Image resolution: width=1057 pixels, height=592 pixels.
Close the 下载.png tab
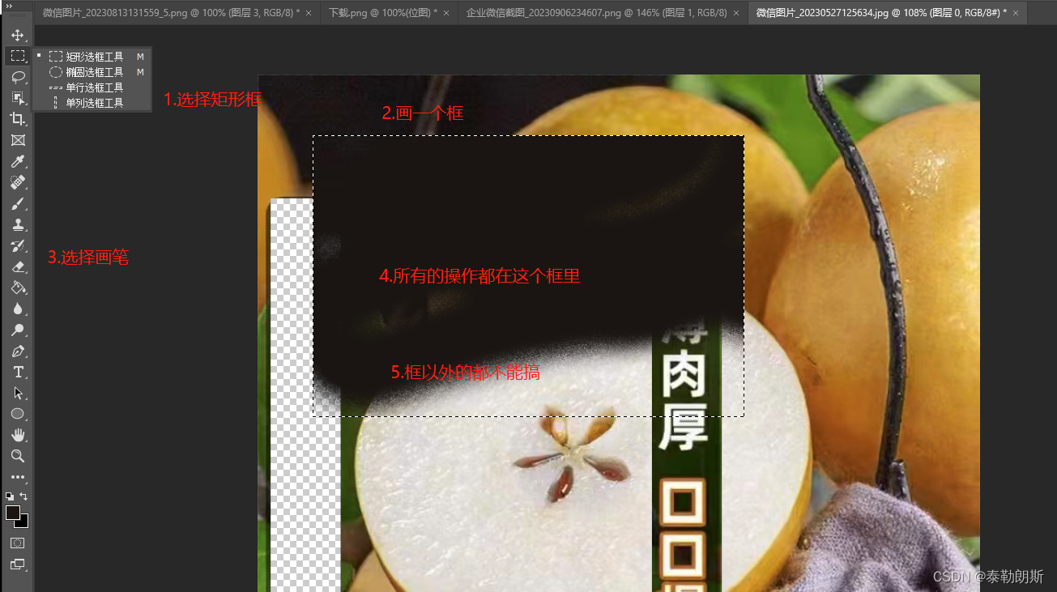(446, 13)
